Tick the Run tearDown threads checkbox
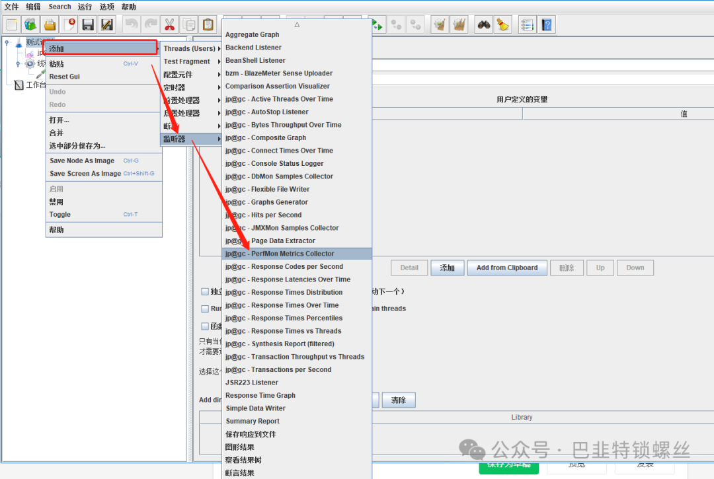 pos(205,309)
